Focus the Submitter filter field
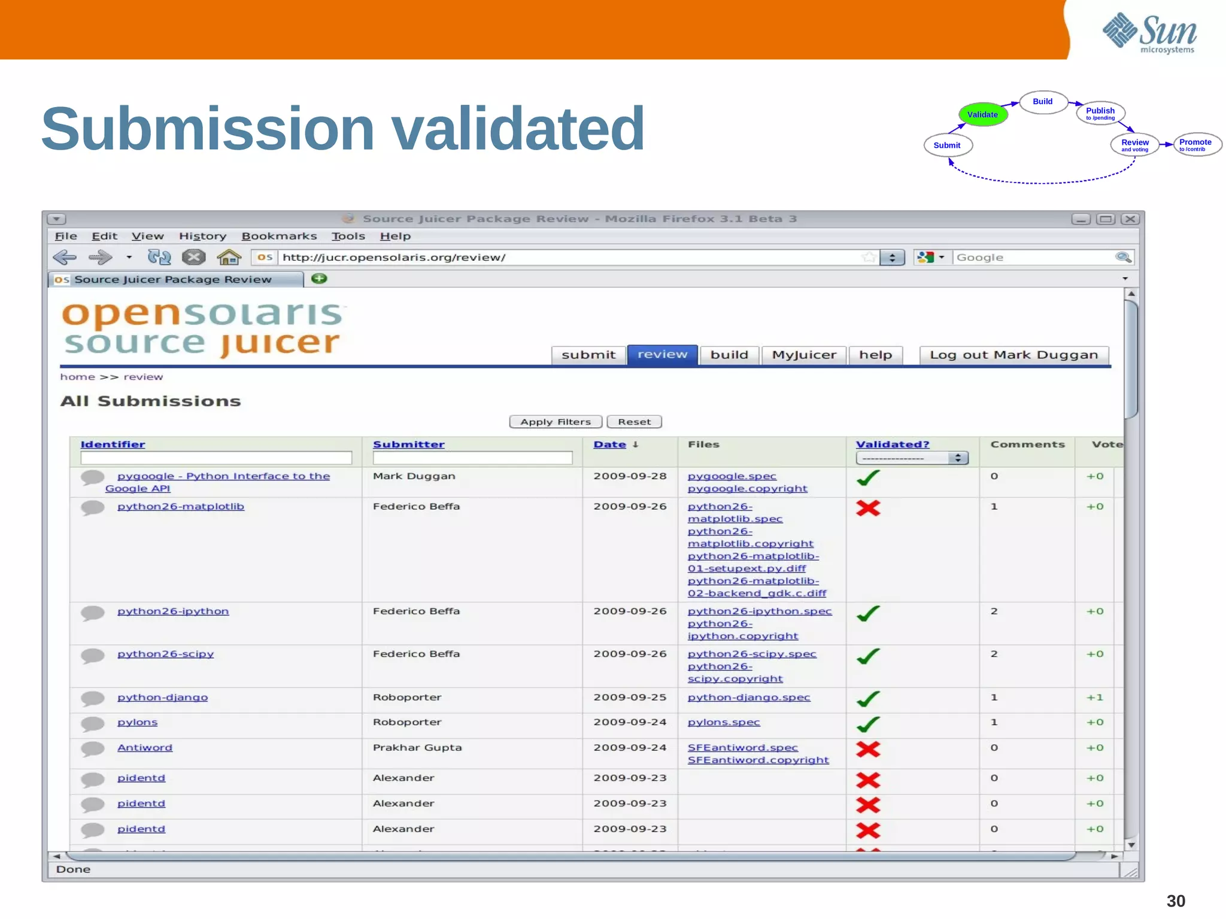This screenshot has height=919, width=1226. (x=472, y=458)
